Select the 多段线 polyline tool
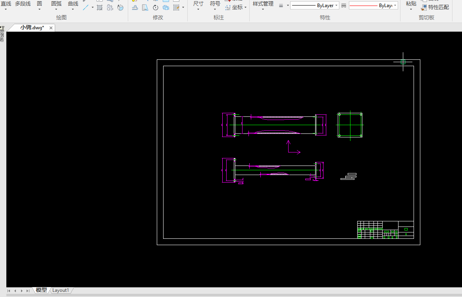Image resolution: width=462 pixels, height=297 pixels. pyautogui.click(x=23, y=4)
